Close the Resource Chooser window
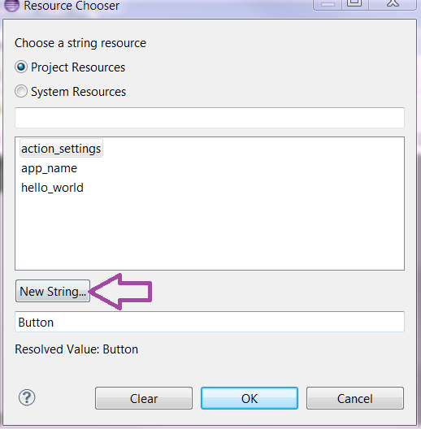This screenshot has height=429, width=421. point(393,4)
